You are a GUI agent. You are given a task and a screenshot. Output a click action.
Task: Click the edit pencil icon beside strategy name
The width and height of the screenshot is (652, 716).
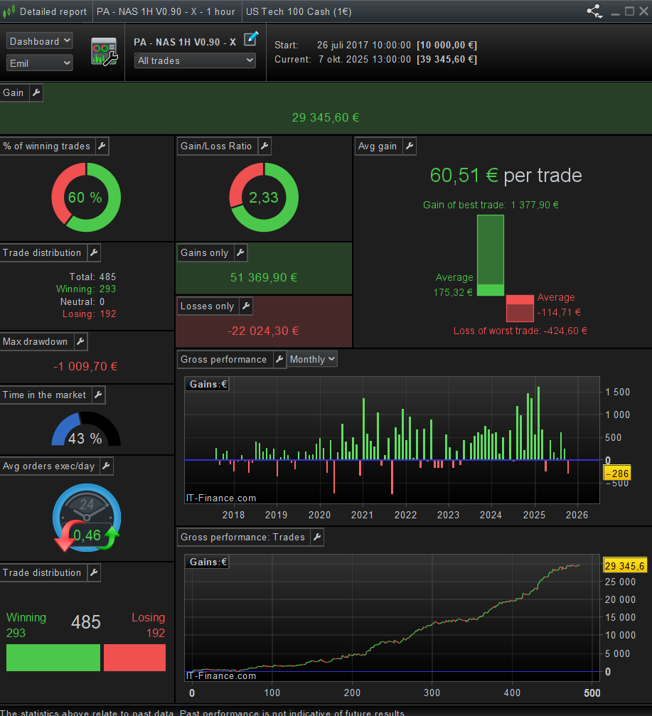pos(250,39)
